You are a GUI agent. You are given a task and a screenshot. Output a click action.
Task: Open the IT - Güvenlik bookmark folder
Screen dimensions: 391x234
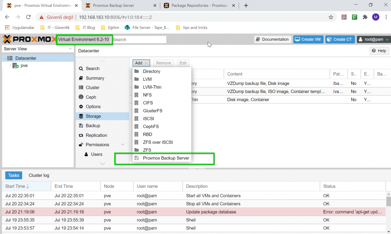pos(55,28)
